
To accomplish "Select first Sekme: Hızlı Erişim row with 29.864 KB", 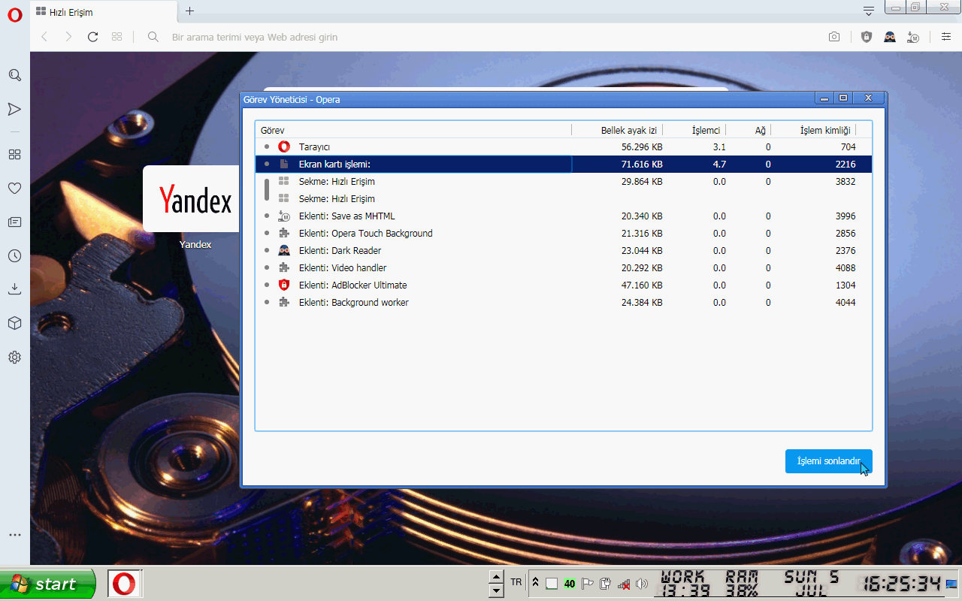I will [564, 182].
